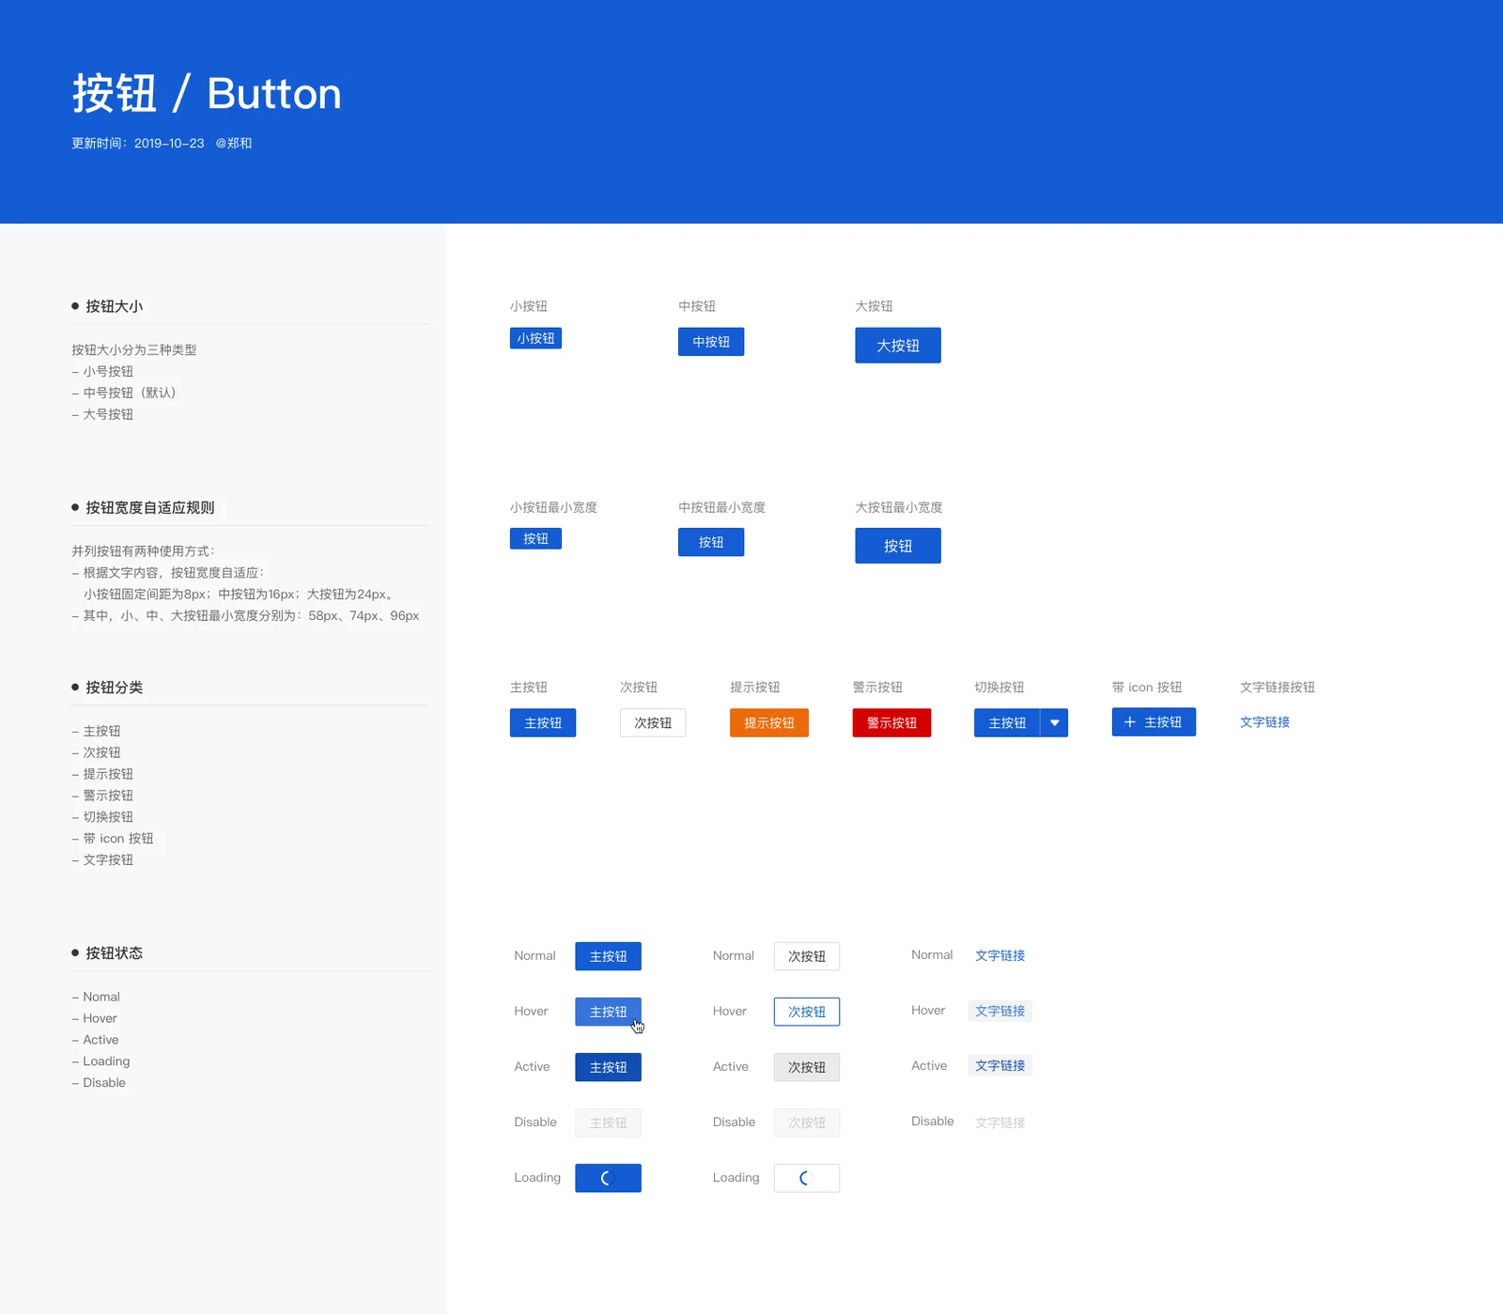Click the 更新时间 2019-10-23 text in header
Viewport: 1503px width, 1315px height.
pyautogui.click(x=138, y=143)
